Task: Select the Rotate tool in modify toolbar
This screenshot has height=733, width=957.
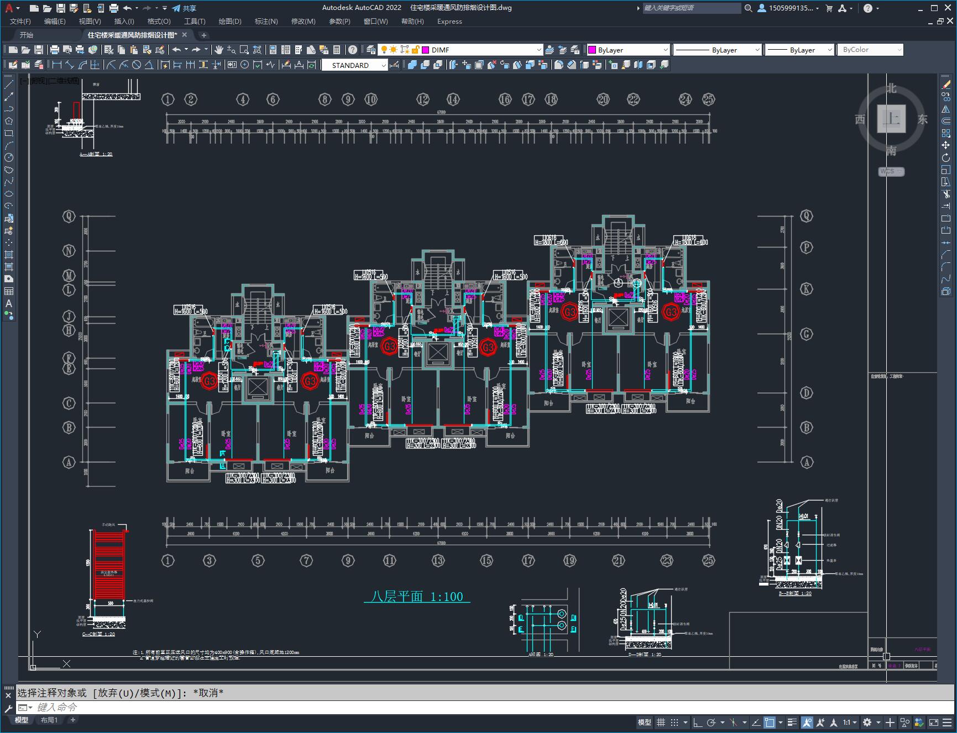Action: pyautogui.click(x=946, y=157)
